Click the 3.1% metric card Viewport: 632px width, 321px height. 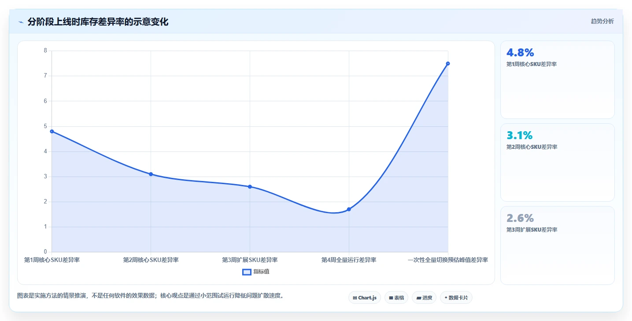[x=558, y=162]
